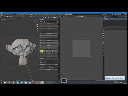The height and width of the screenshot is (96, 128).
Task: Click the pan icon at the image editor's right edge
Action: 101,20
